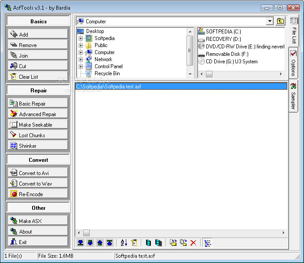Move file to top of list
The height and width of the screenshot is (263, 304).
point(110,243)
